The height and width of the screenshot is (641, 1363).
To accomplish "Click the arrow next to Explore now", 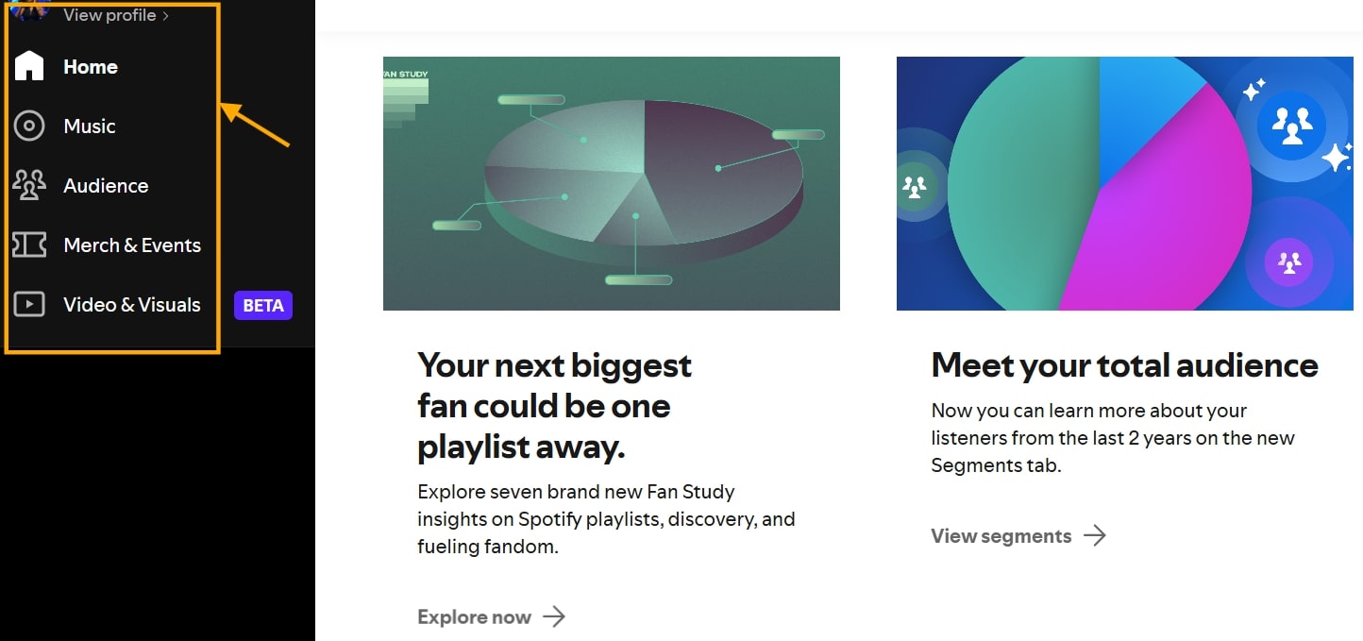I will (554, 617).
